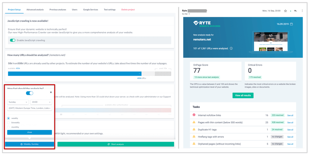Open the Users tab

74,9
